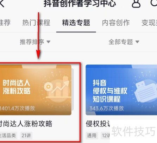
Task: Open the 时尚达人涨粉攻略 course thumbnail
Action: point(36,90)
